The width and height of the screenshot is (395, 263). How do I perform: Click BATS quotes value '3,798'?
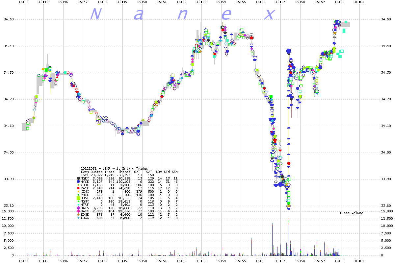98,208
